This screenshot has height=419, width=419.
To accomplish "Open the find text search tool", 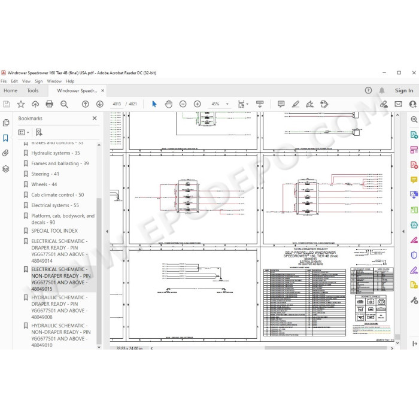I will pyautogui.click(x=64, y=104).
